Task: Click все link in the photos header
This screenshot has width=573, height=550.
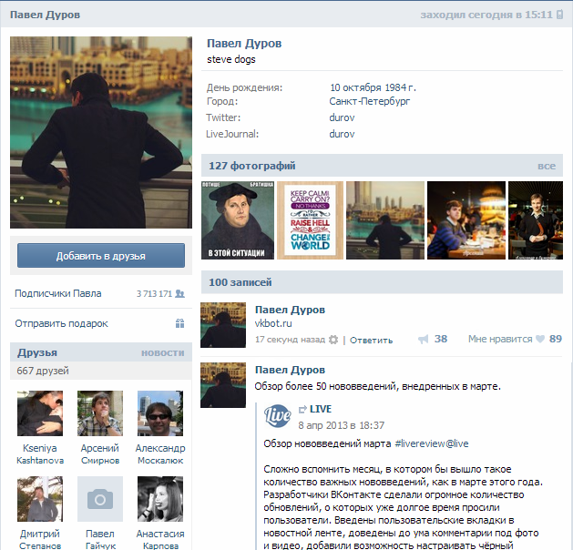Action: pyautogui.click(x=547, y=166)
